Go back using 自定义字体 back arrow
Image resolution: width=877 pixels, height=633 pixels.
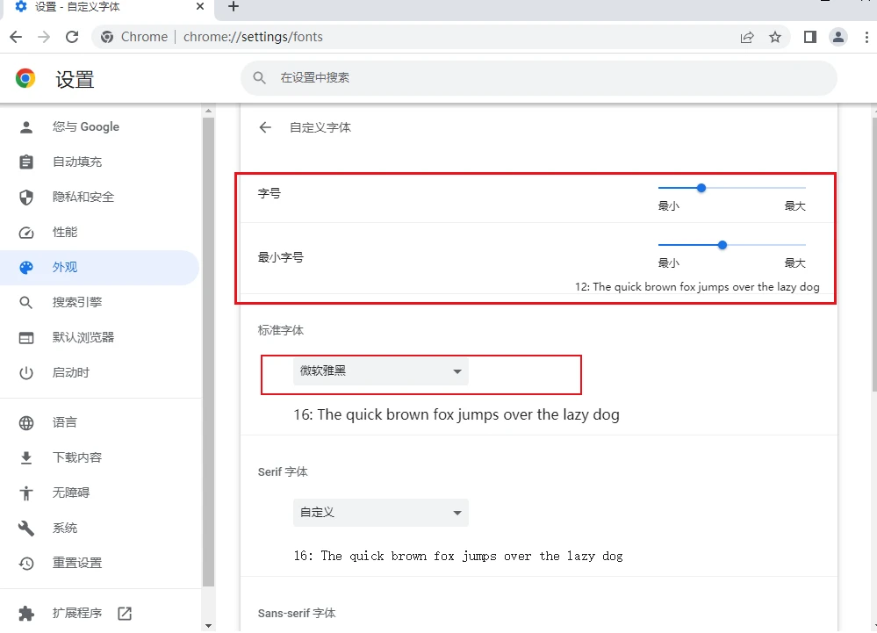(x=265, y=127)
